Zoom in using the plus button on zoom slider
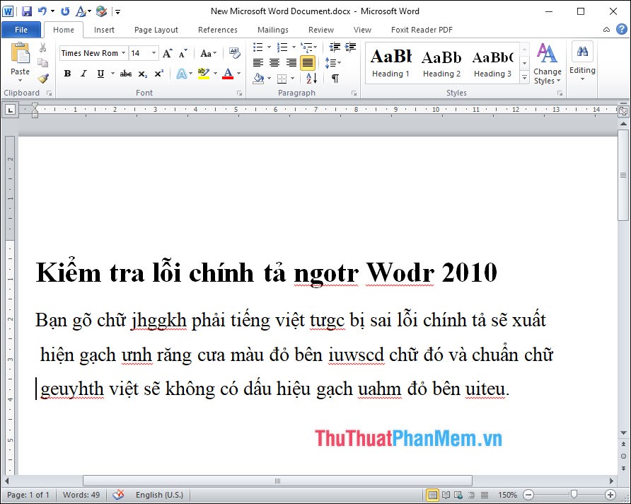The width and height of the screenshot is (631, 504). [x=609, y=495]
